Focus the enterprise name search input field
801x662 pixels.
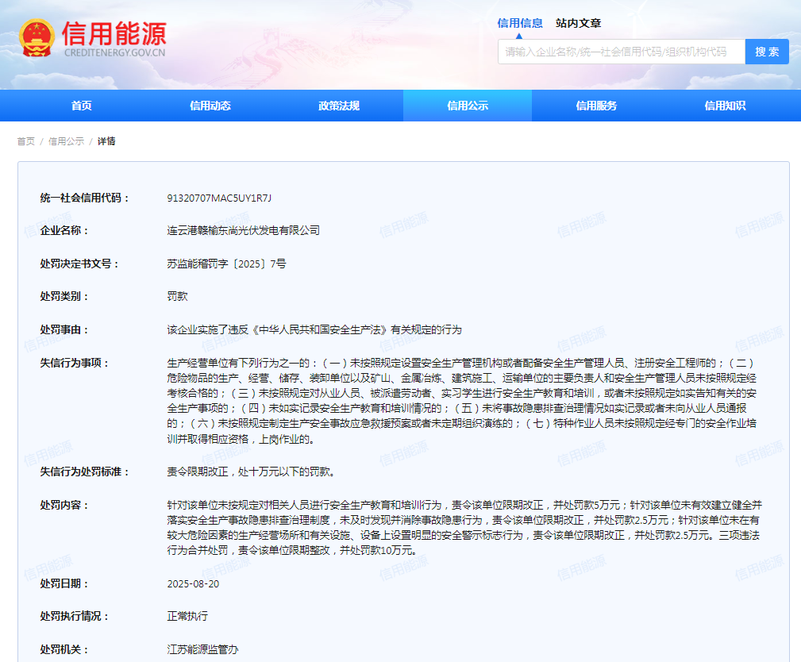point(621,52)
